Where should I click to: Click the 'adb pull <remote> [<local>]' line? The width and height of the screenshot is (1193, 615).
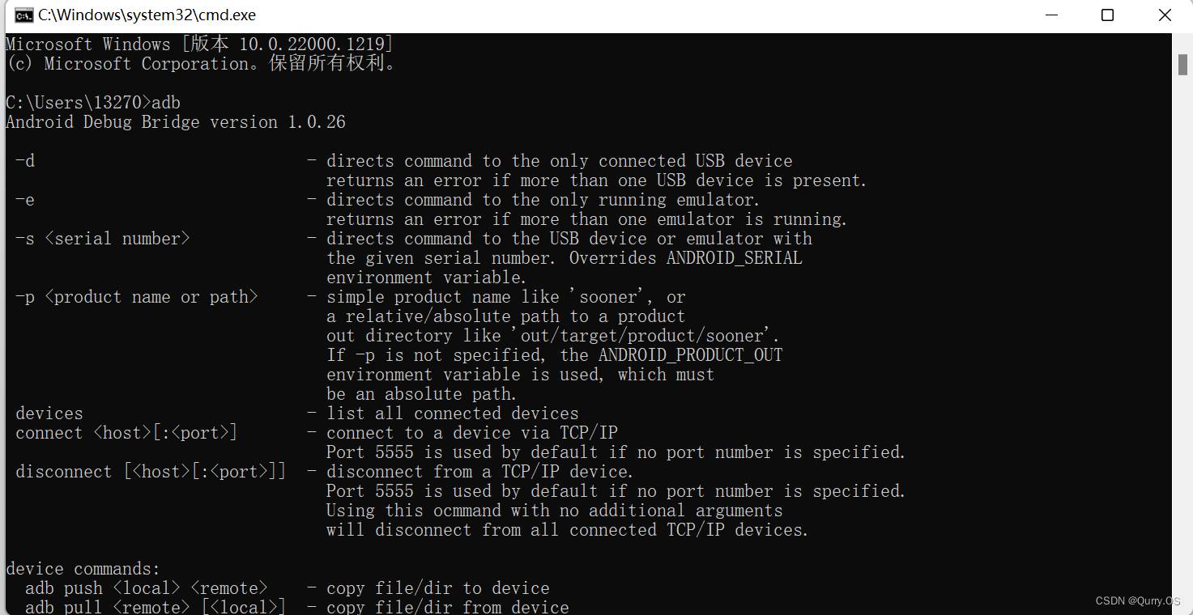(156, 607)
